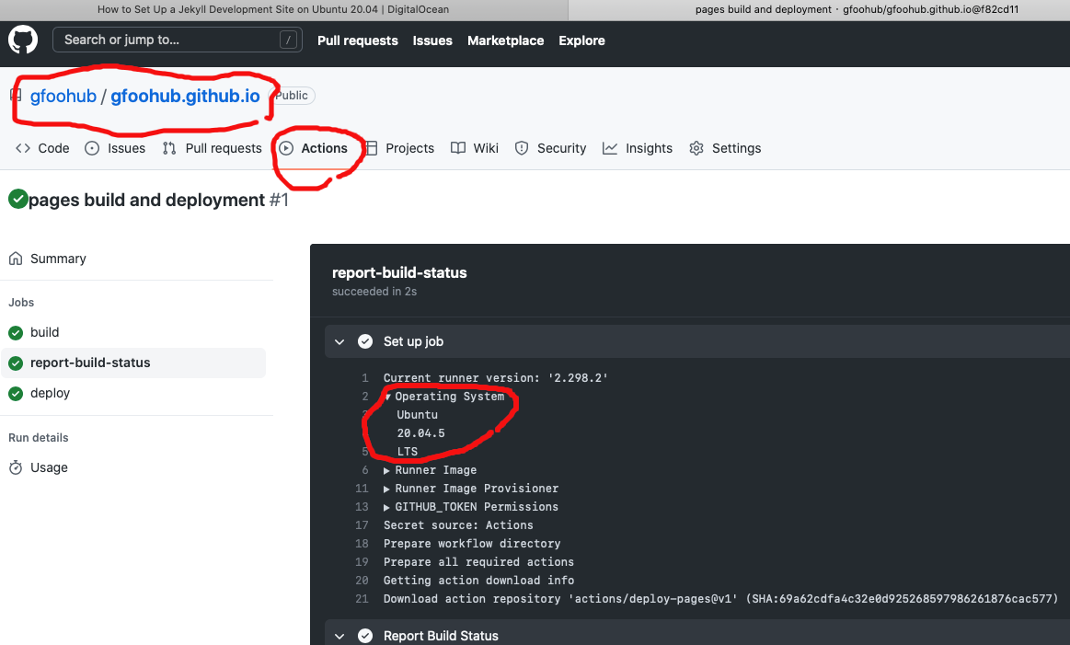1070x645 pixels.
Task: Switch to the Wiki tab
Action: (475, 148)
